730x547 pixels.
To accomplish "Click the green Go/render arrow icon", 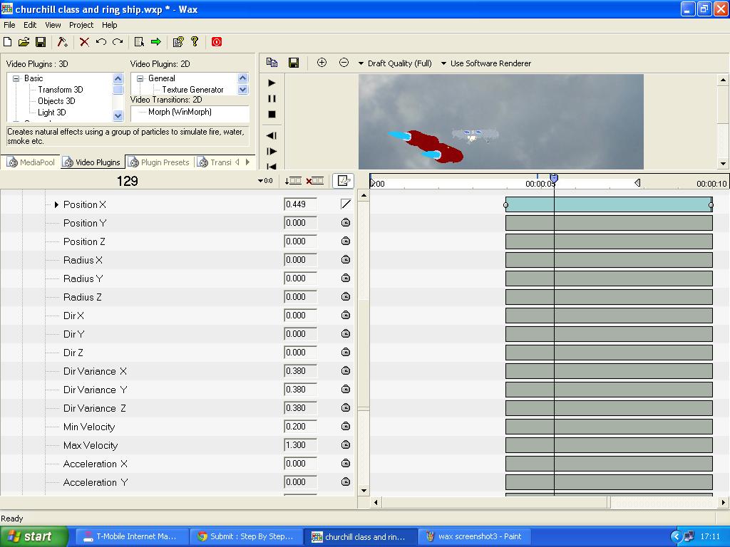I will coord(155,42).
